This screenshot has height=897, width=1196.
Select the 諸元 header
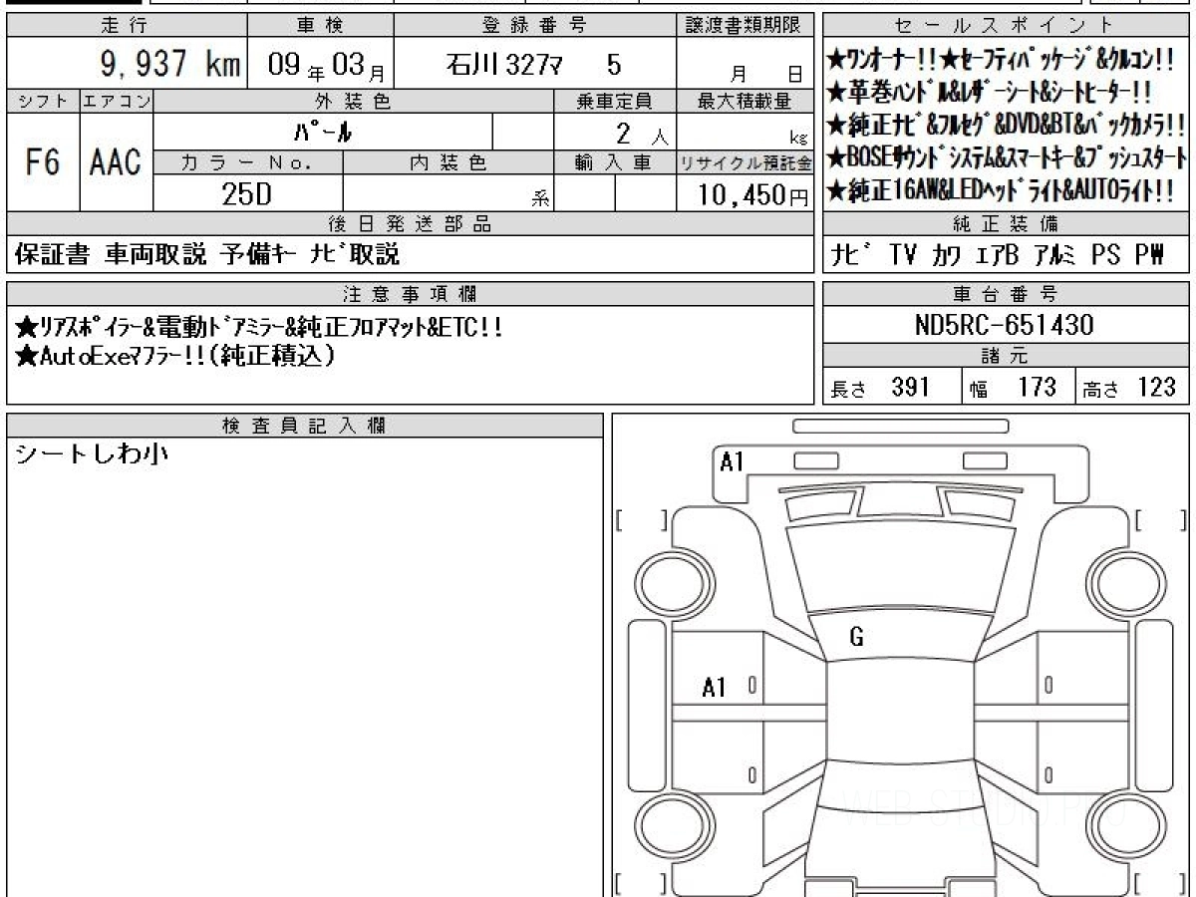point(1007,356)
